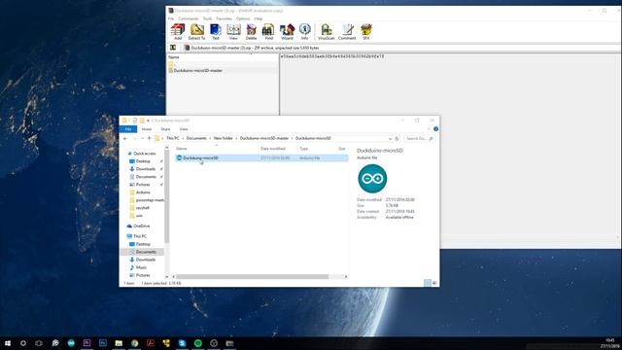Switch to details view icon in status bar
622x350 pixels.
point(428,283)
